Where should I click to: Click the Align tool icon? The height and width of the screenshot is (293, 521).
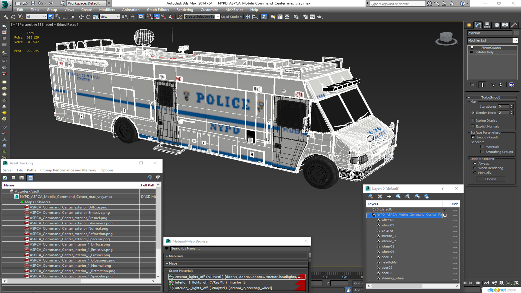tap(255, 17)
